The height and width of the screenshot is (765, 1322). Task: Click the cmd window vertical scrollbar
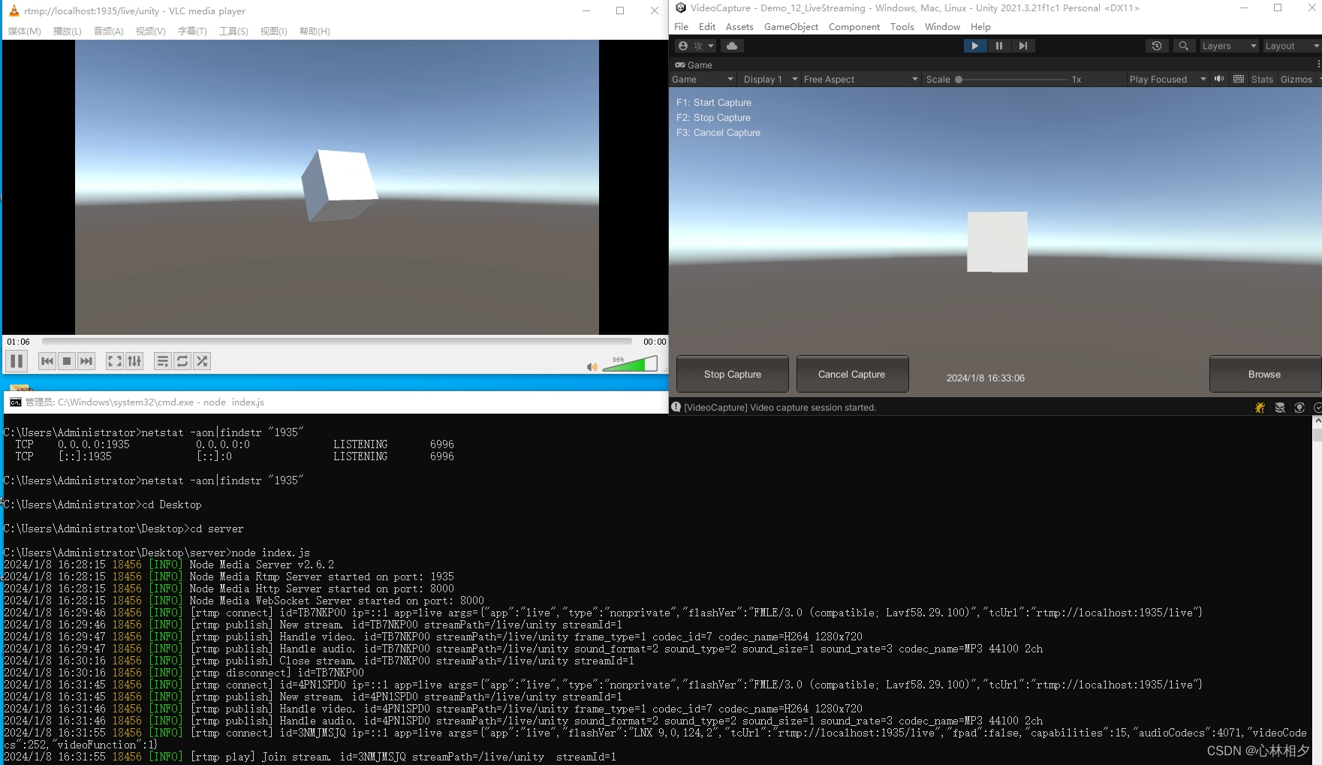[1317, 590]
